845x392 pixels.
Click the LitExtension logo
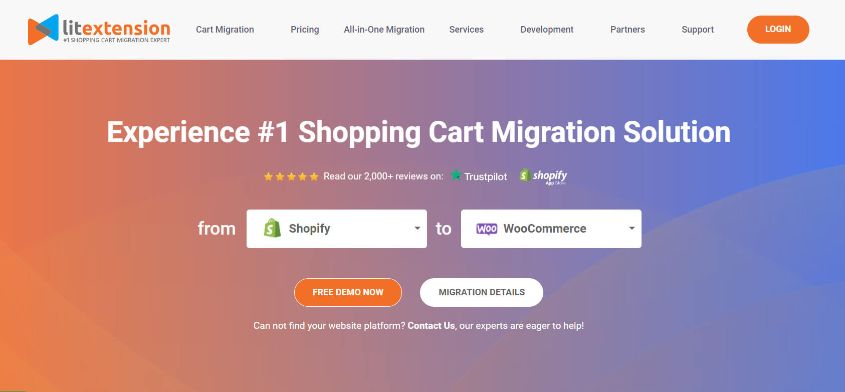click(x=99, y=30)
